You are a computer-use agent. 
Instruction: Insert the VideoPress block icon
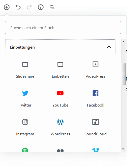pos(96,64)
